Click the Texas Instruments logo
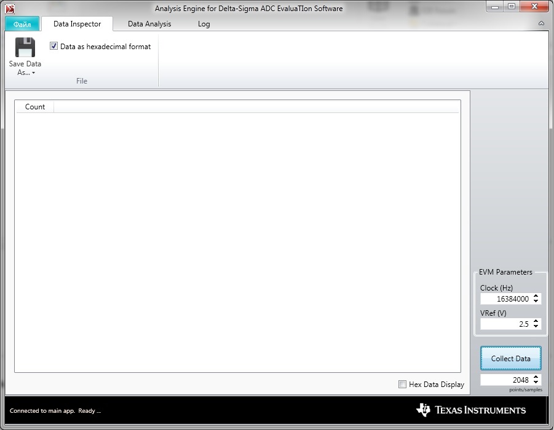554x430 pixels. tap(471, 410)
